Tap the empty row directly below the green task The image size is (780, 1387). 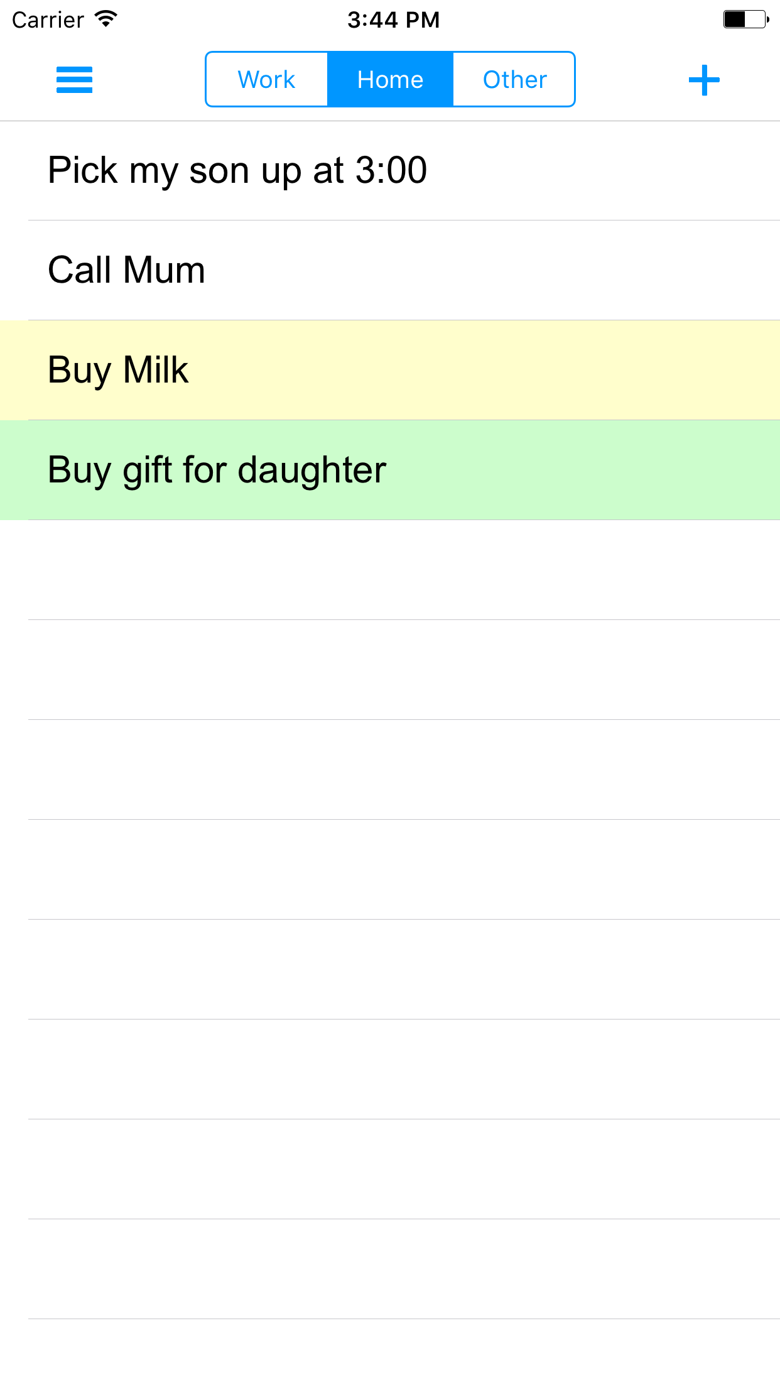tap(390, 570)
